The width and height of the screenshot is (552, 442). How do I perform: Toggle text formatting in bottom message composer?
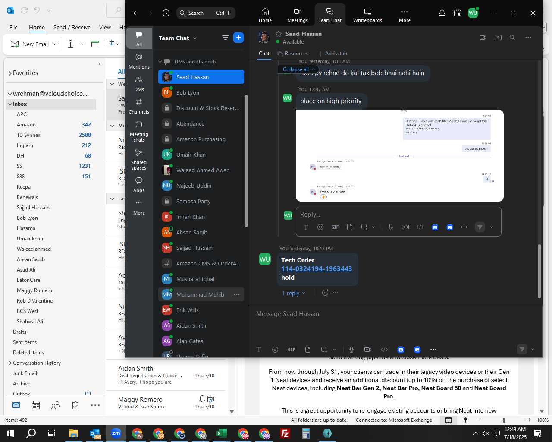point(259,350)
